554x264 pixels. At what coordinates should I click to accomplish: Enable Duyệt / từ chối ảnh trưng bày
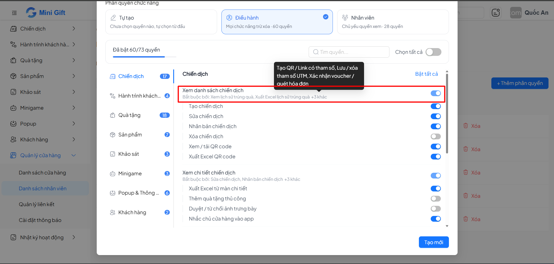436,209
